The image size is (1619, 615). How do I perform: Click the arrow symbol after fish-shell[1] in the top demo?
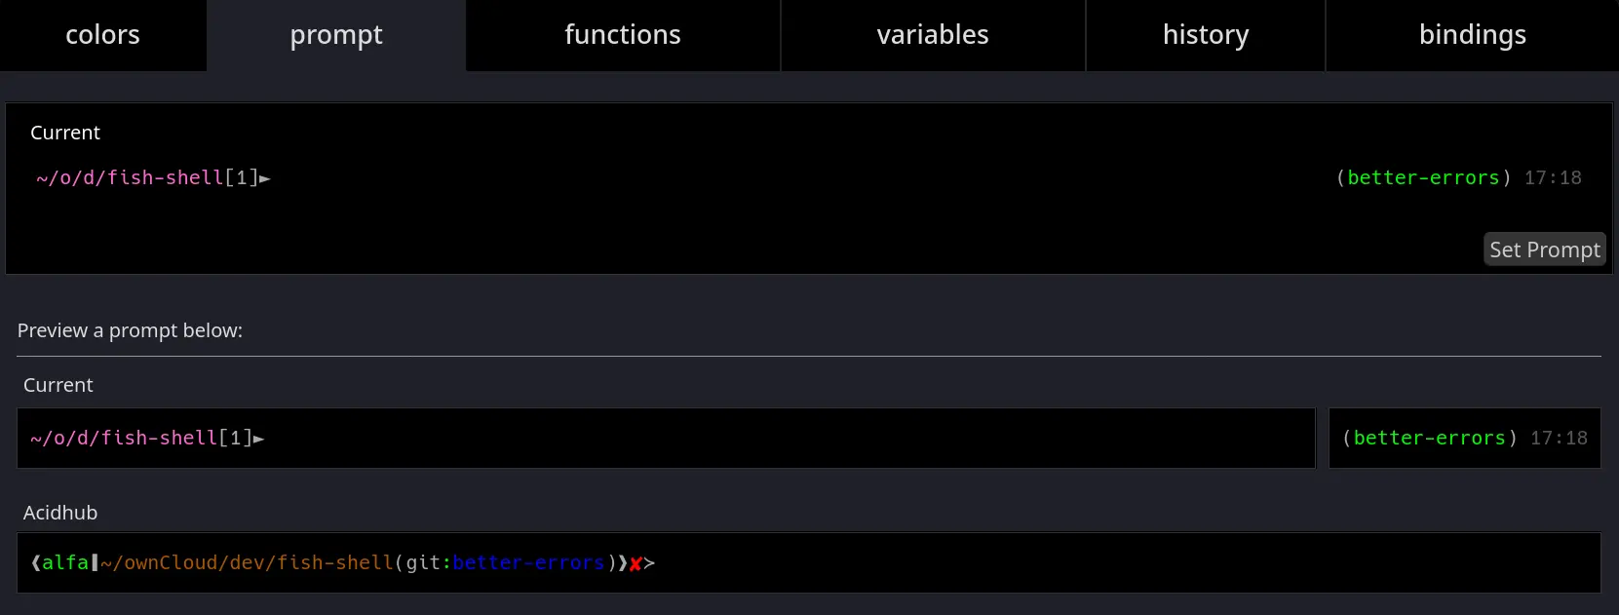[265, 178]
